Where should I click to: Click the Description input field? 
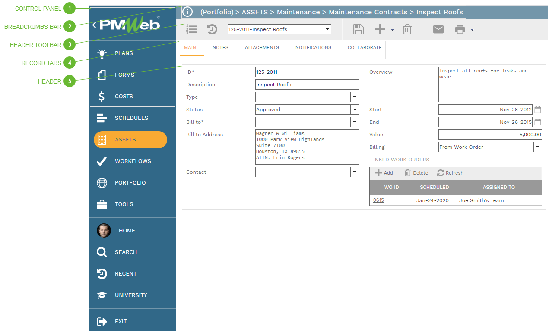[x=307, y=85]
